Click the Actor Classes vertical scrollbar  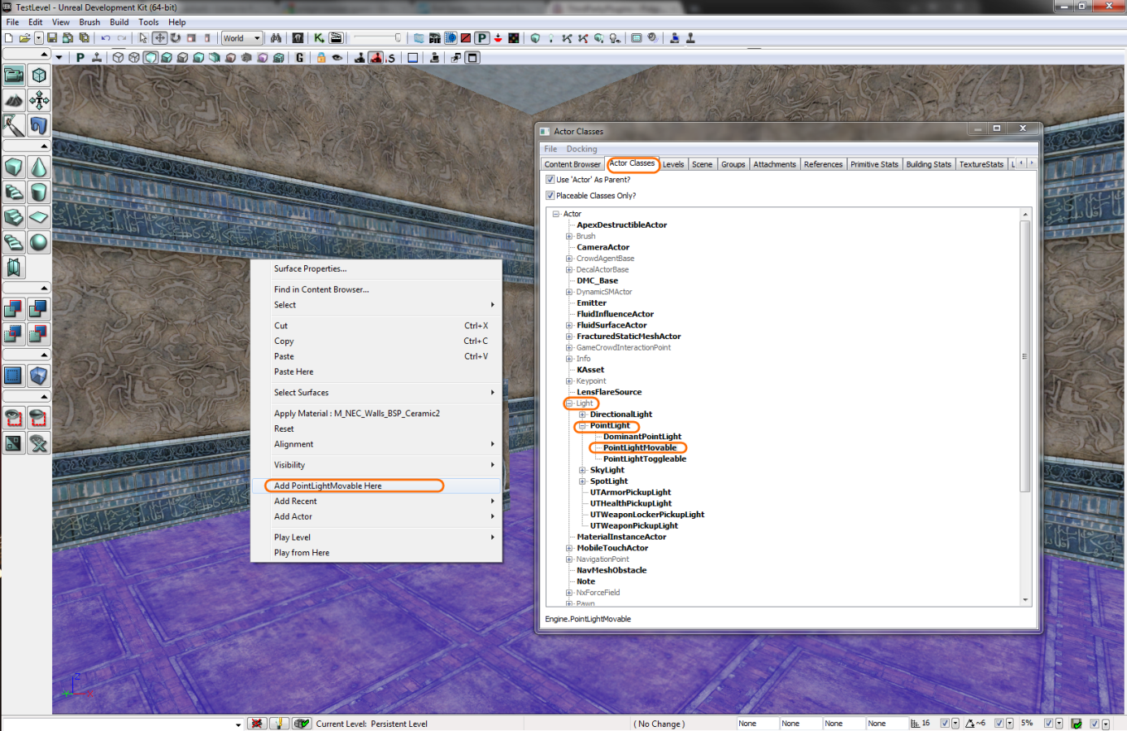point(1025,356)
